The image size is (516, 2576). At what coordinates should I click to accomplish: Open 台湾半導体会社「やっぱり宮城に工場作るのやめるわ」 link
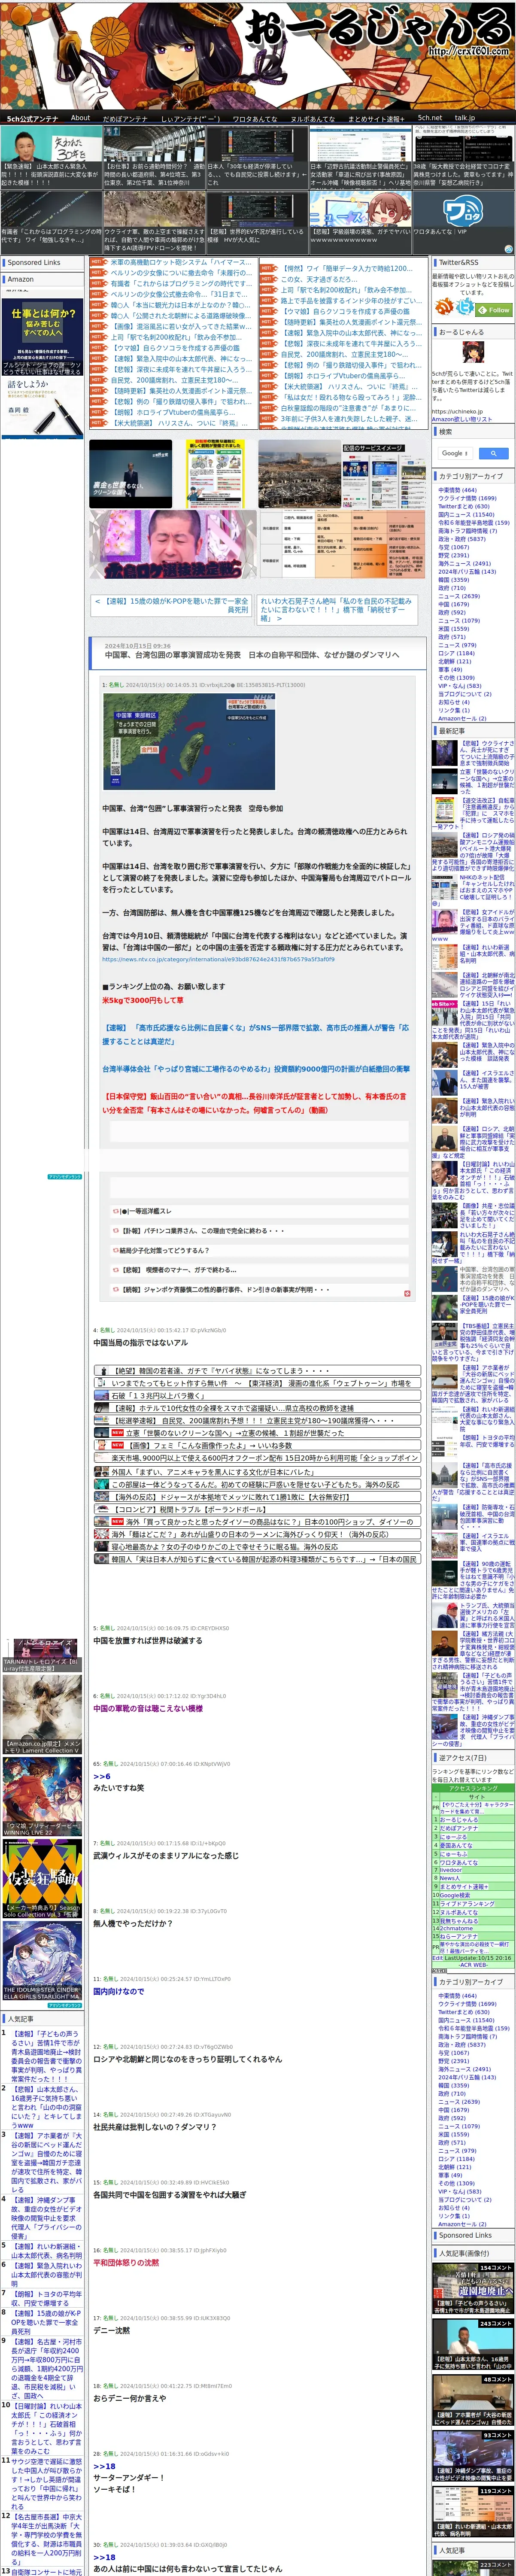(256, 1068)
